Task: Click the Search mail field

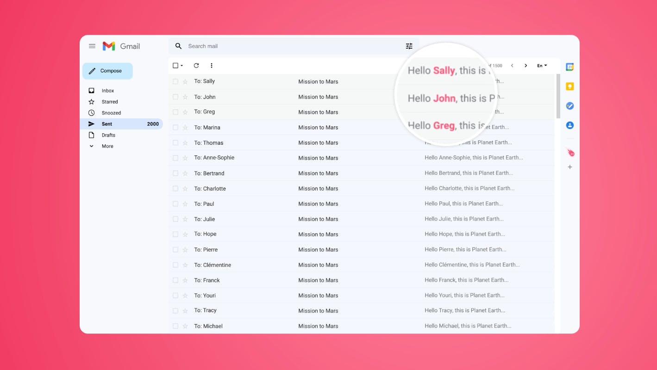Action: click(294, 46)
